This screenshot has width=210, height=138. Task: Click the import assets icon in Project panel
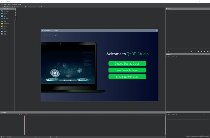(x=168, y=51)
